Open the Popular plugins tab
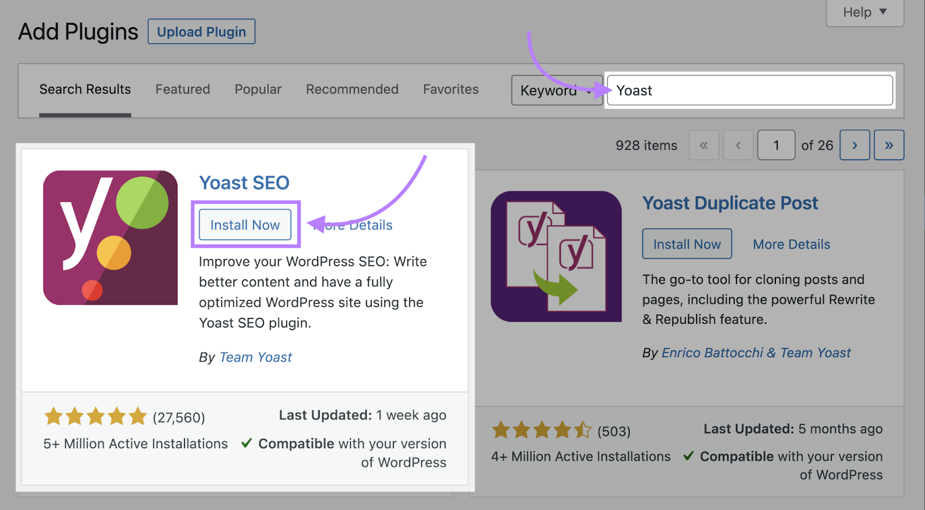This screenshot has height=510, width=925. pos(258,89)
